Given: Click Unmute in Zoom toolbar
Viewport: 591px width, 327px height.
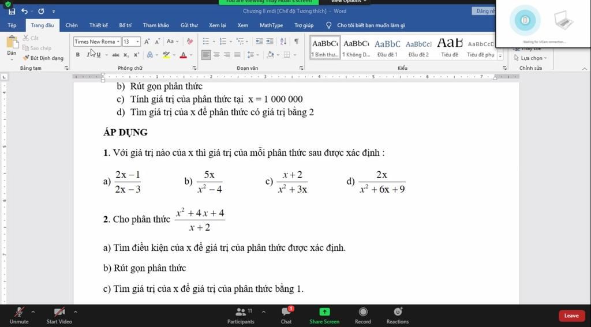Looking at the screenshot, I should tap(19, 315).
